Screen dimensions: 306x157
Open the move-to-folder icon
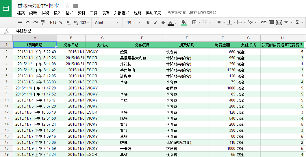(x=76, y=6)
